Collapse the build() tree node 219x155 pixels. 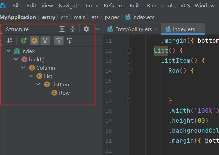[x=16, y=59]
